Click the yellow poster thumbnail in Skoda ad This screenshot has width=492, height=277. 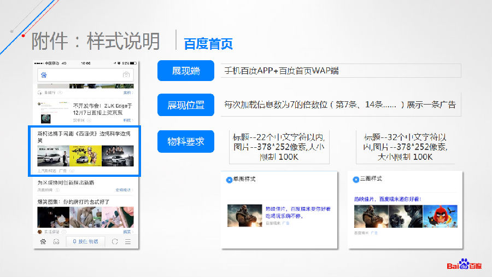85,156
